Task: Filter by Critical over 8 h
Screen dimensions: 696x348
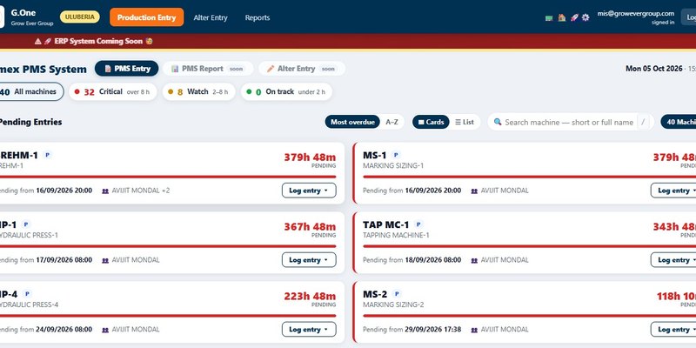Action: click(x=113, y=92)
